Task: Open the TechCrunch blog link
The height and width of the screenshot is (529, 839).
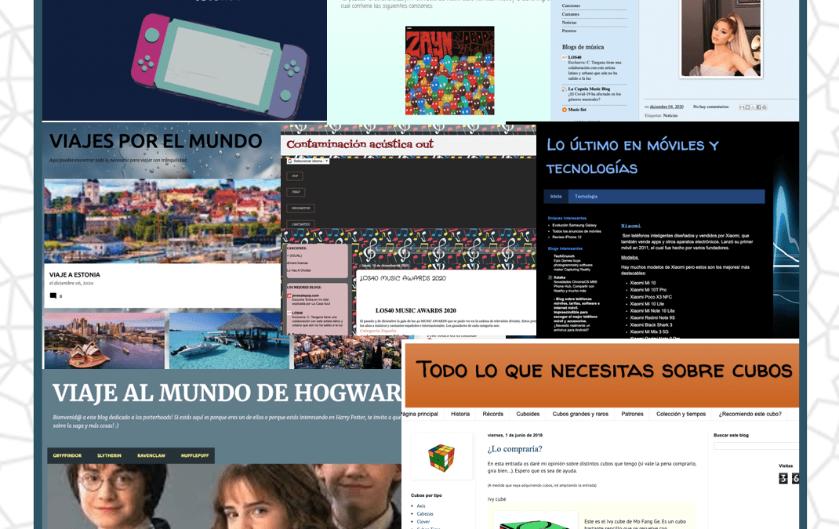Action: 564,256
